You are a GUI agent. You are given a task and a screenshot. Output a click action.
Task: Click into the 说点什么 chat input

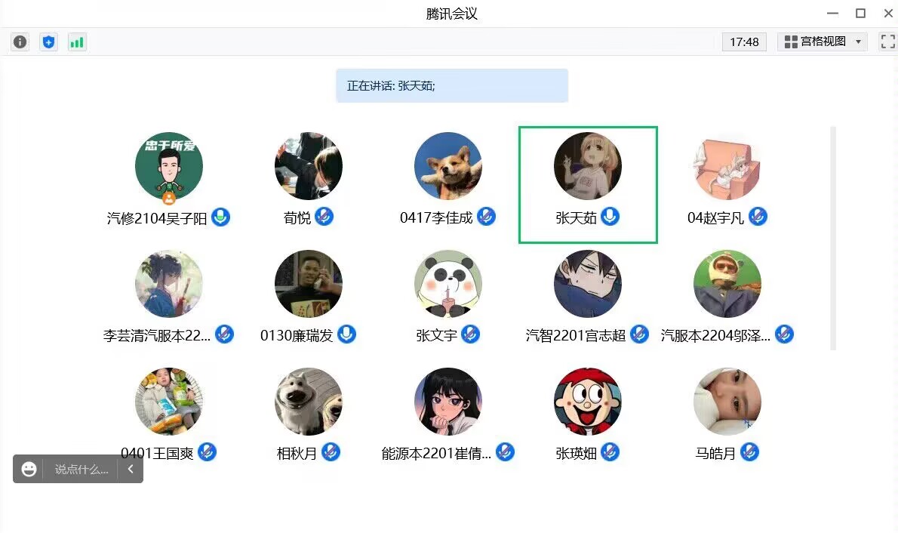pyautogui.click(x=81, y=470)
